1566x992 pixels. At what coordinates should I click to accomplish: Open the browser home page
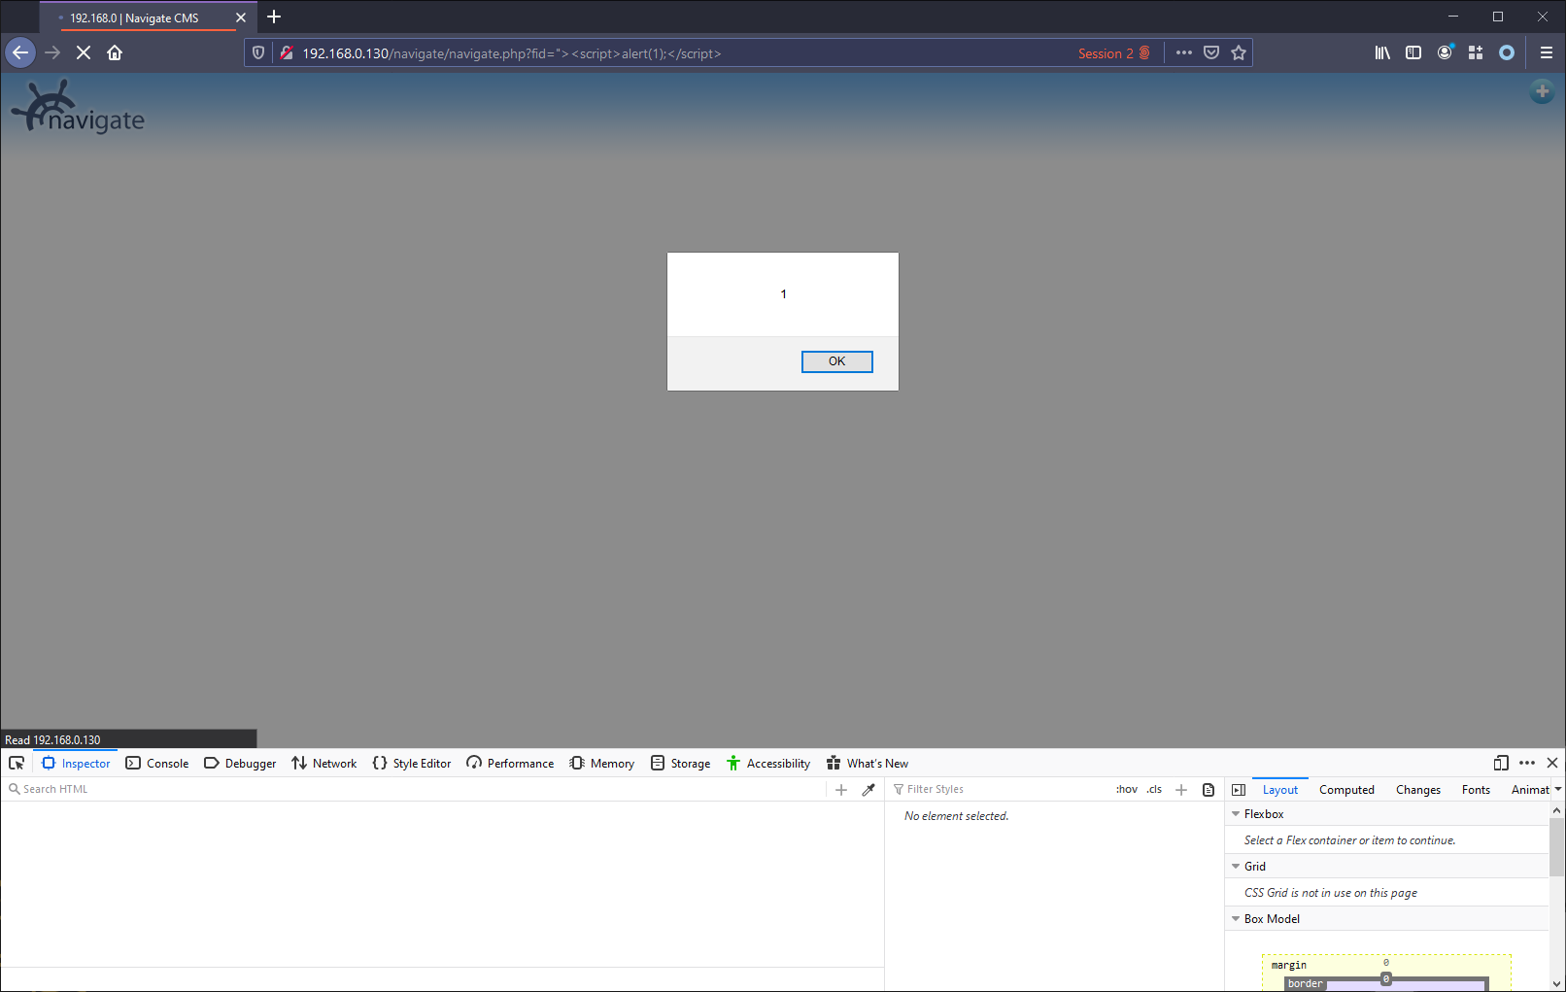tap(115, 52)
